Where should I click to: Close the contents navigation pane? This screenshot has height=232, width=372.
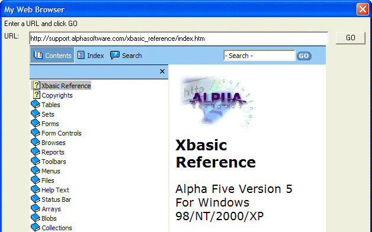(x=162, y=72)
